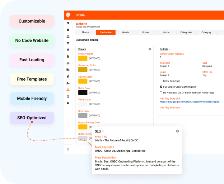This screenshot has width=224, height=184.
Task: Switch to the Footer tab
Action: pyautogui.click(x=146, y=32)
